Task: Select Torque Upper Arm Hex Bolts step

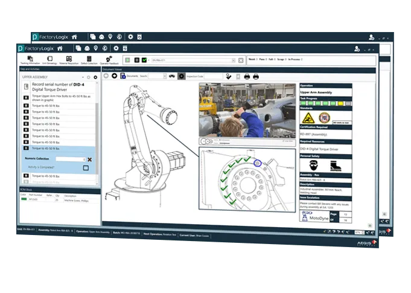Action: point(59,98)
